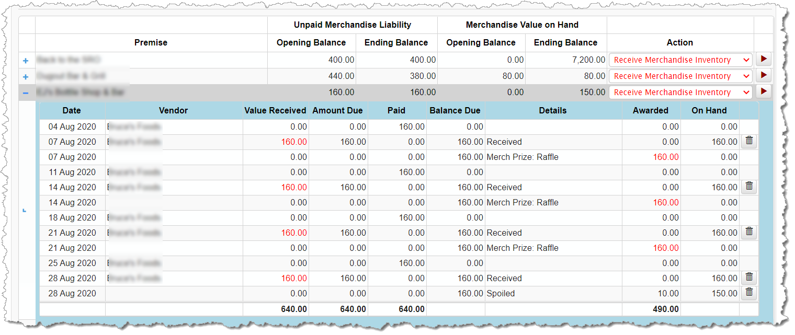The height and width of the screenshot is (335, 795).
Task: Click Merch Prize: Raffle on 07 Aug 2020
Action: pos(523,157)
